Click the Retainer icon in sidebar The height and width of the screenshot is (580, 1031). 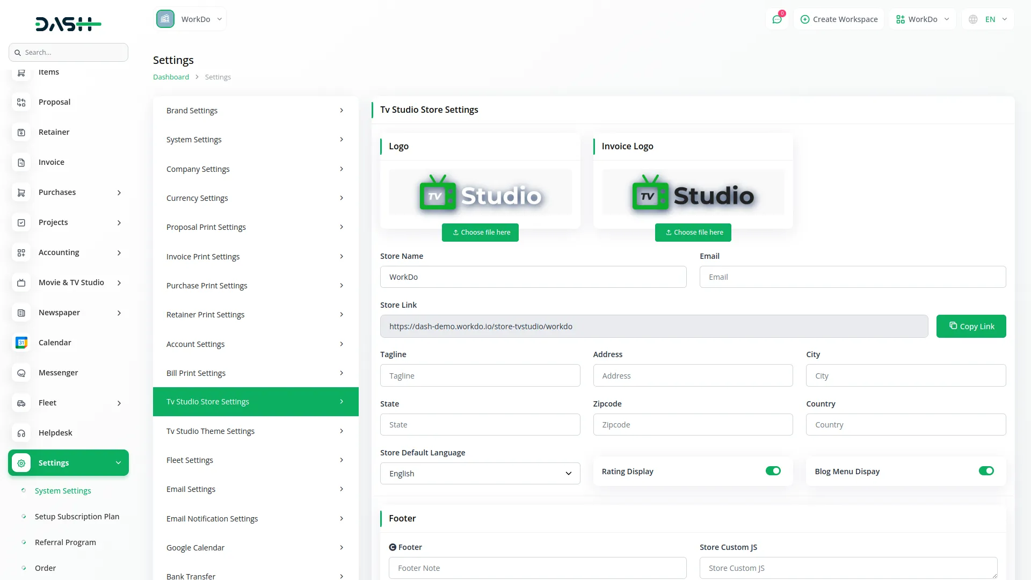pyautogui.click(x=21, y=132)
